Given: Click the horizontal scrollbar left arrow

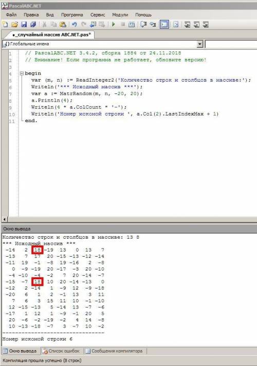Looking at the screenshot, I should coord(5,219).
